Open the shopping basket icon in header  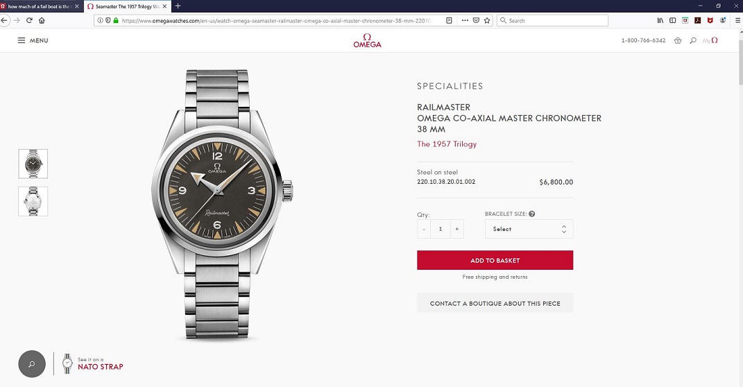678,40
